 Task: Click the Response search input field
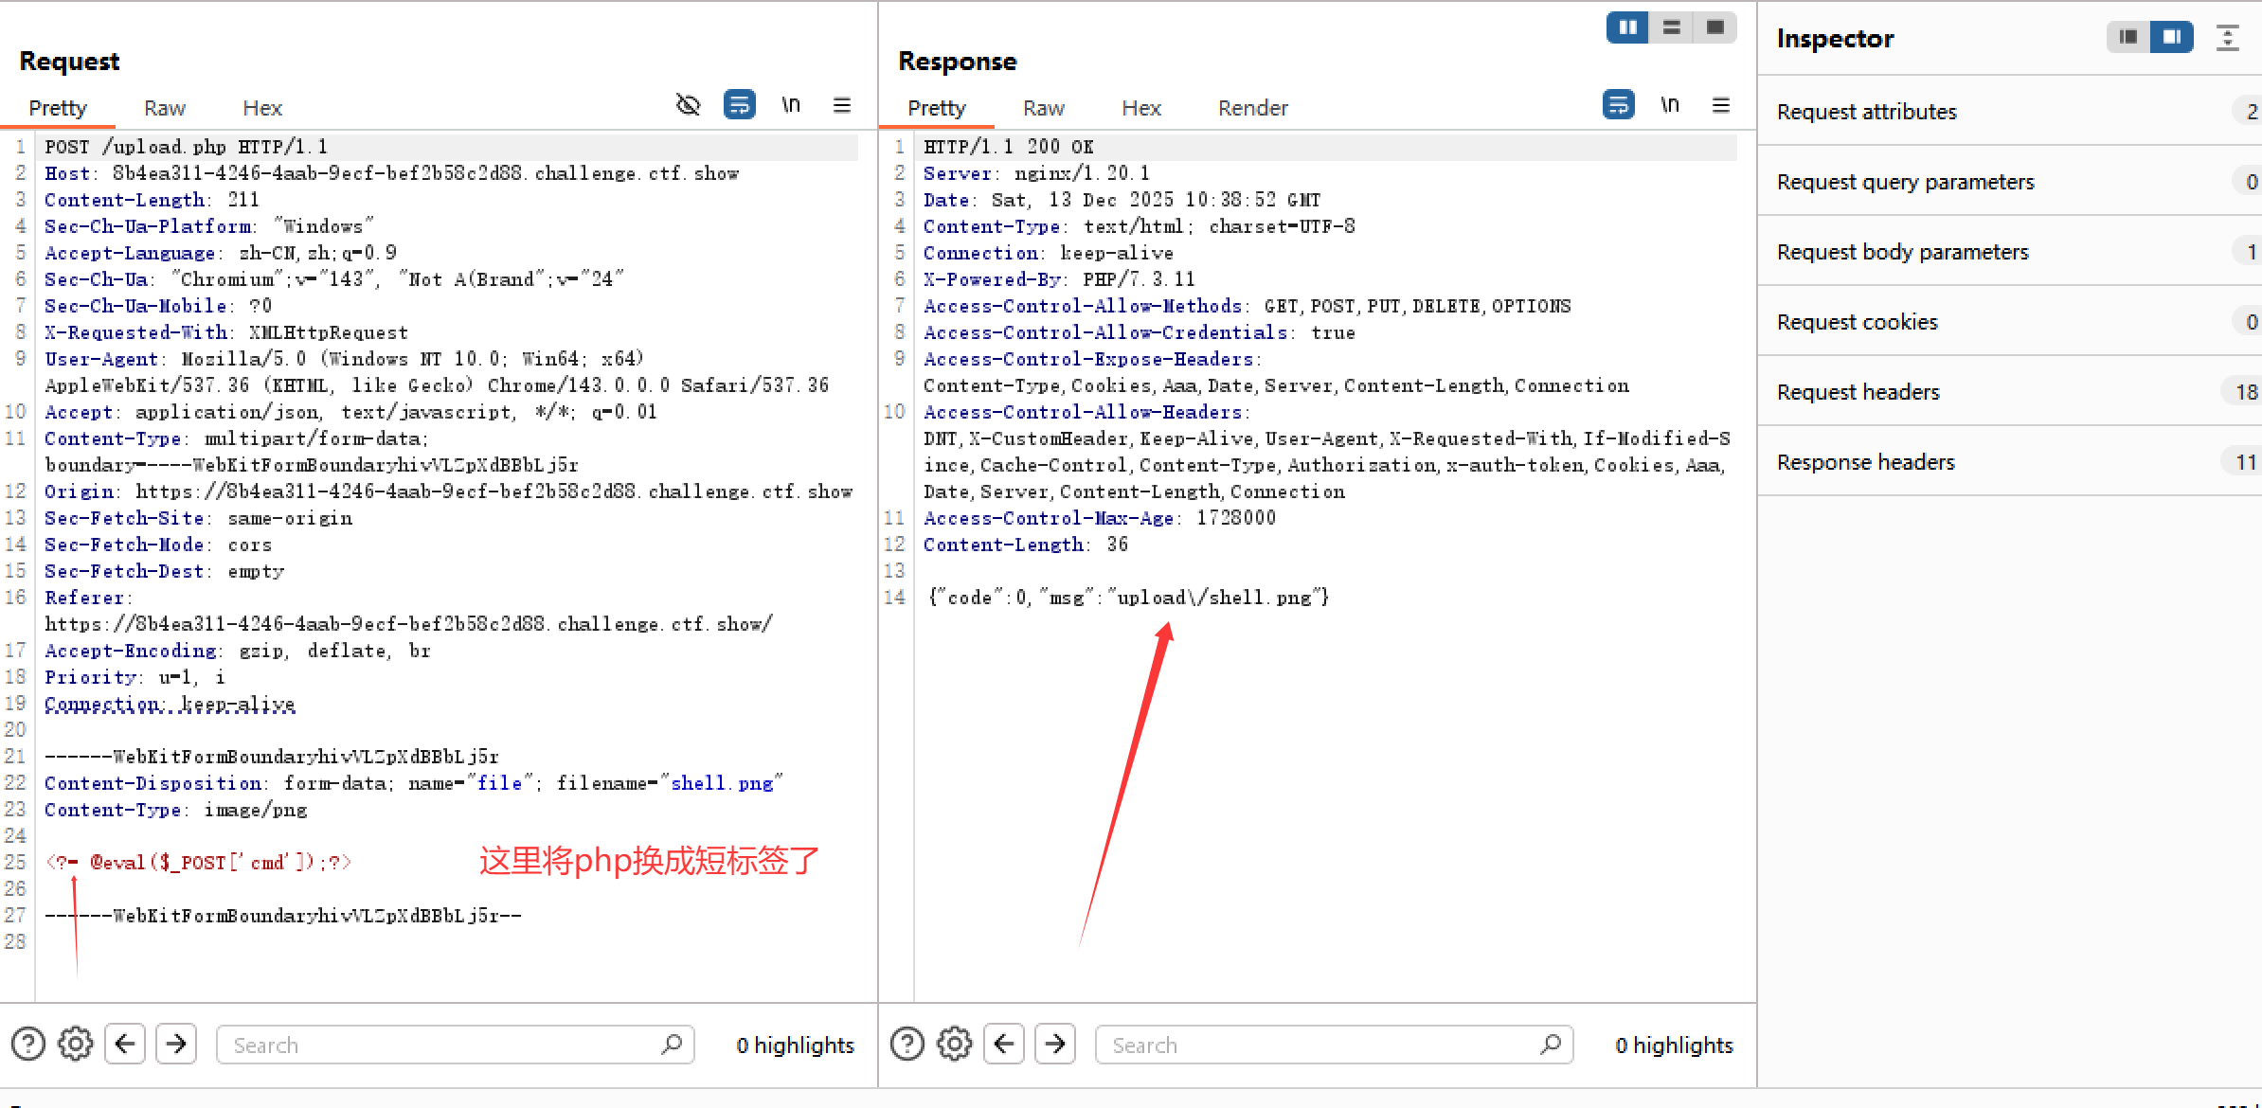[x=1321, y=1045]
